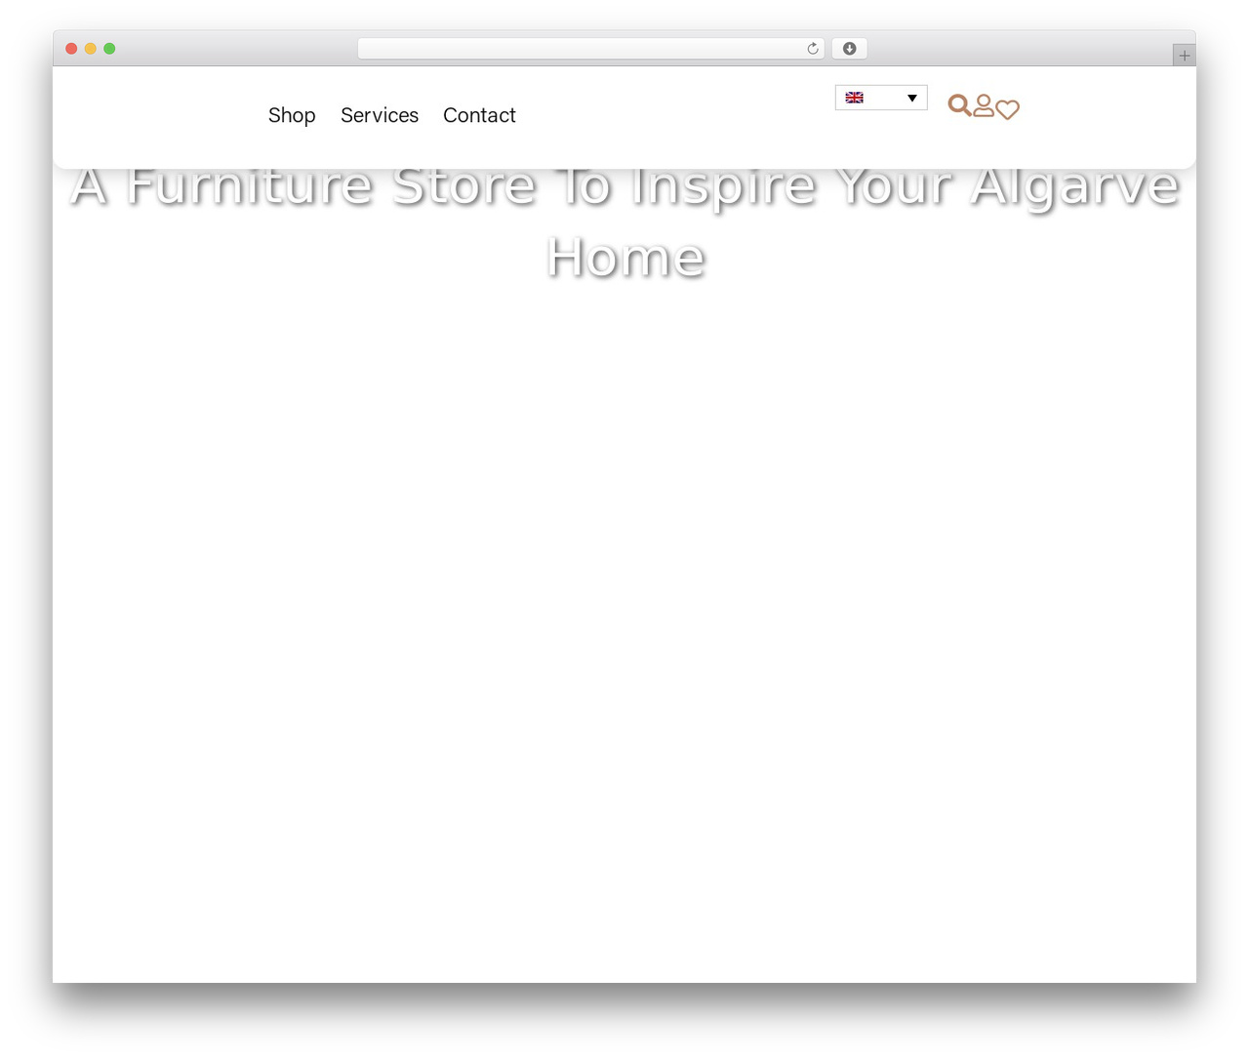Minimize the window with the yellow button
1249x1058 pixels.
point(91,49)
